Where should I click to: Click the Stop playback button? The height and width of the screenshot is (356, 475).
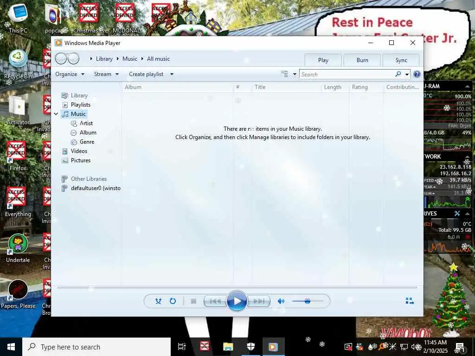click(193, 301)
